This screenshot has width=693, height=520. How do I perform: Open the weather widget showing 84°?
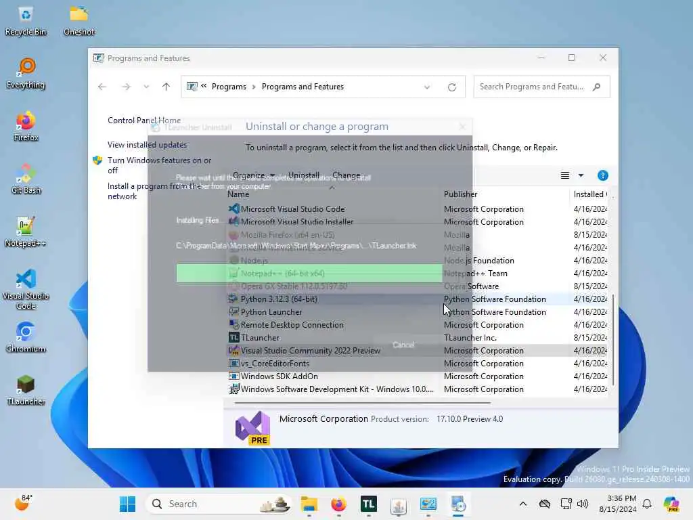(22, 503)
